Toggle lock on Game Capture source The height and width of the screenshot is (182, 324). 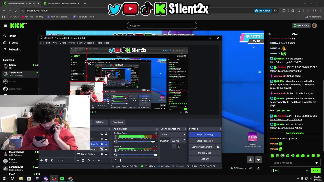pos(106,154)
